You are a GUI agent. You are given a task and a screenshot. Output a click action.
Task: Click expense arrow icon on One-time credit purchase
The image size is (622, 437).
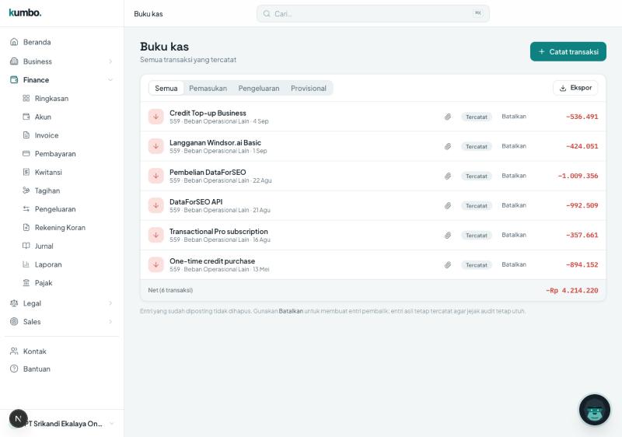click(x=156, y=264)
